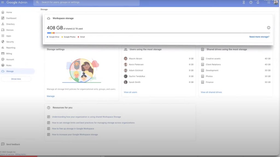Screen dimensions: 280x157
Task: Click the Billing card icon
Action: (x=3, y=54)
